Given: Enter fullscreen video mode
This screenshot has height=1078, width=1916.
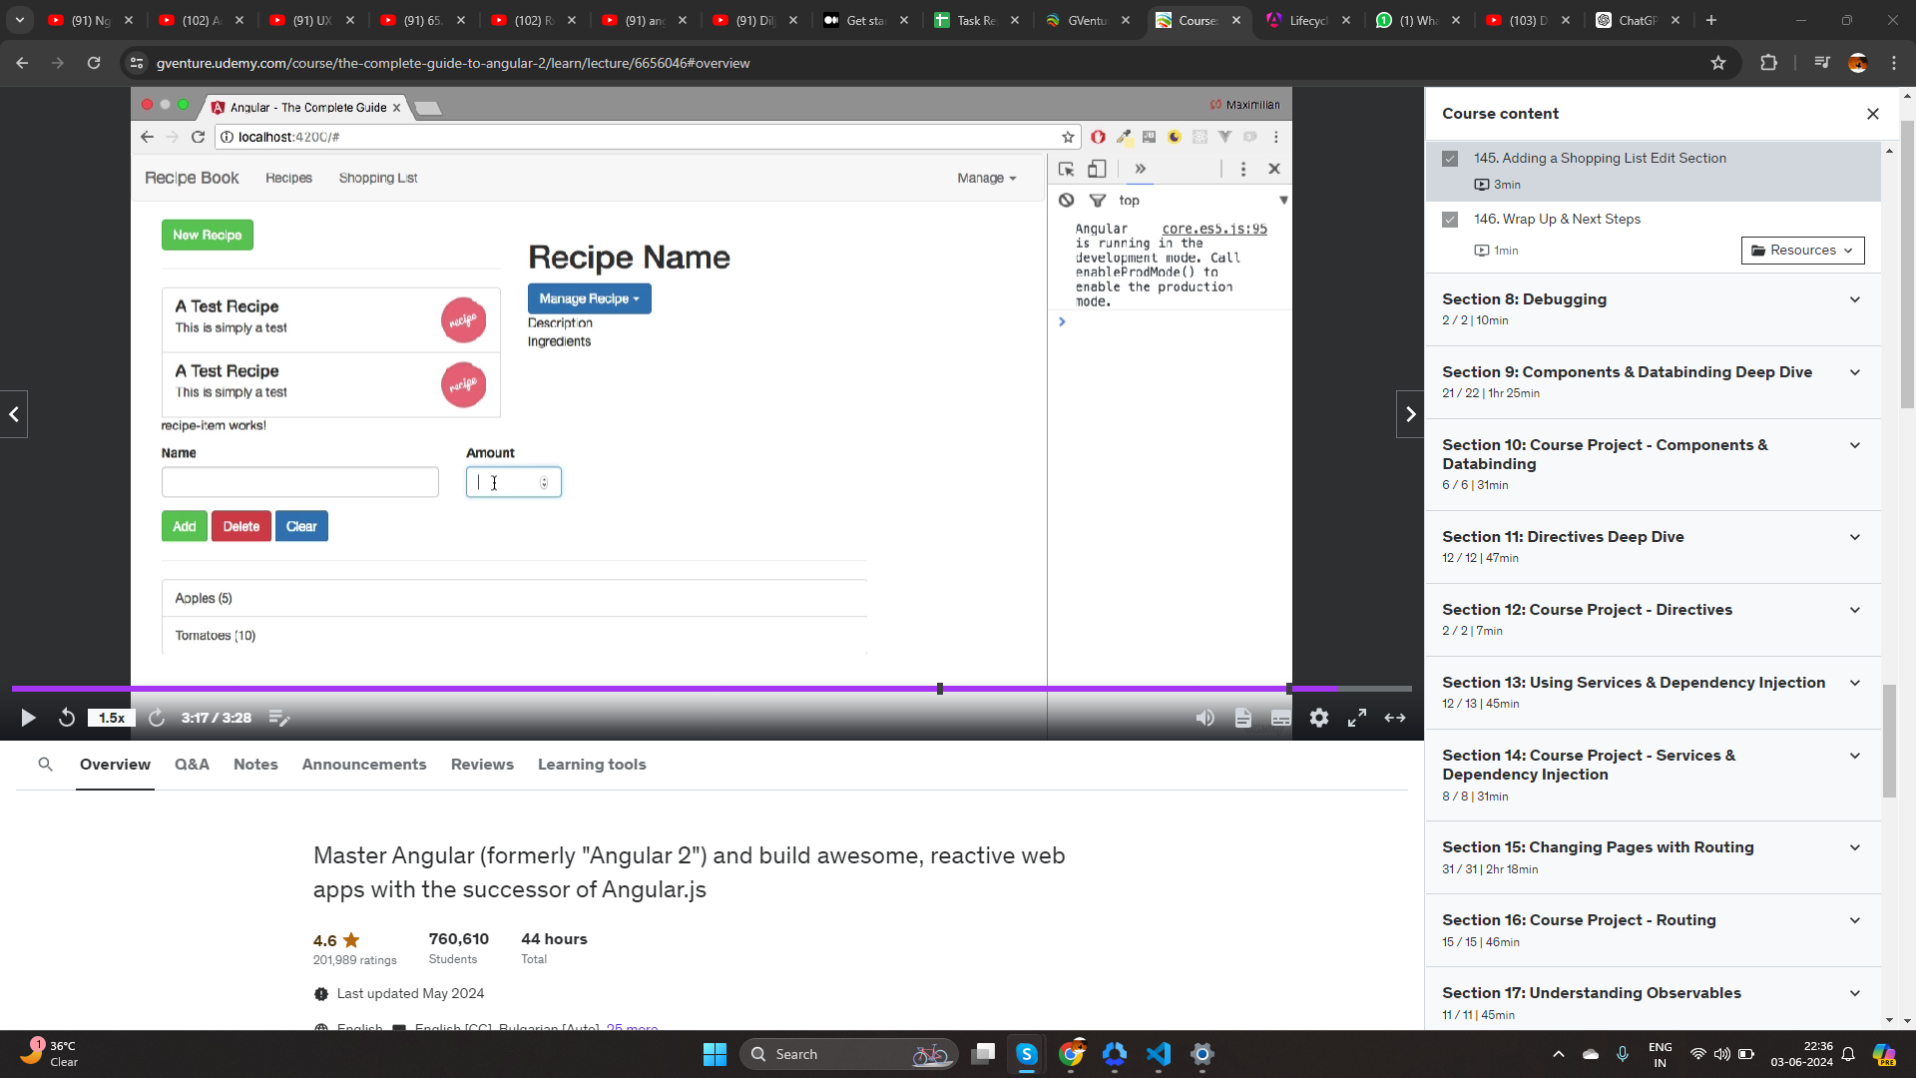Looking at the screenshot, I should 1357,718.
